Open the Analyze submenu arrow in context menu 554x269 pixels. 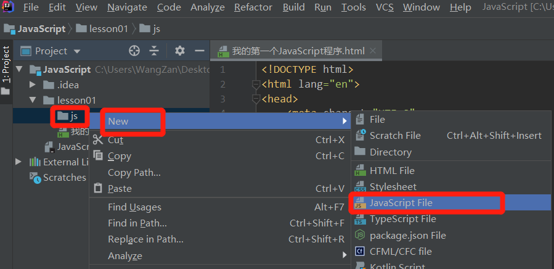344,254
